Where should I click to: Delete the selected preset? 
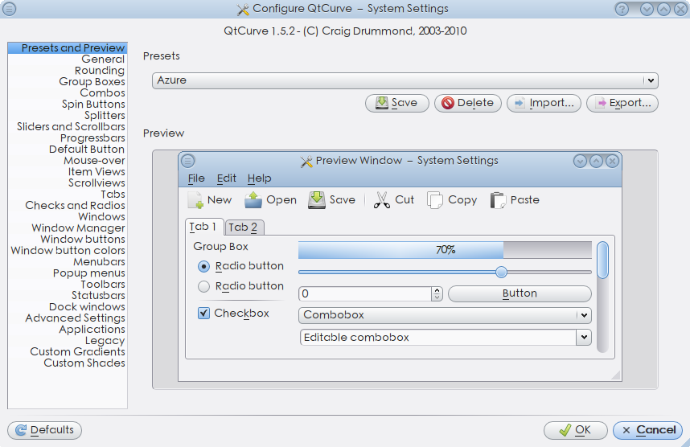coord(468,103)
